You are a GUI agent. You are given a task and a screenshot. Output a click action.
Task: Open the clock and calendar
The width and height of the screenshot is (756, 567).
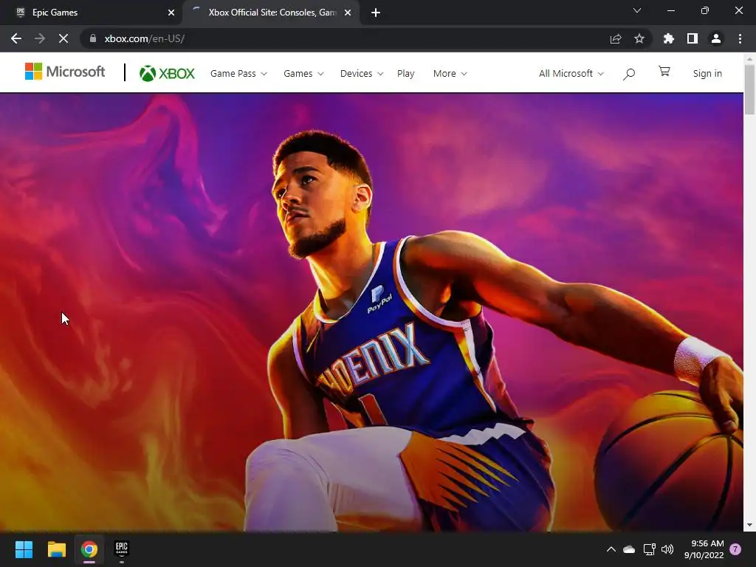[704, 549]
